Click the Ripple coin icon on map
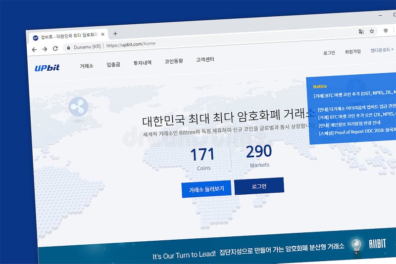The height and width of the screenshot is (264, 396). coord(78,107)
